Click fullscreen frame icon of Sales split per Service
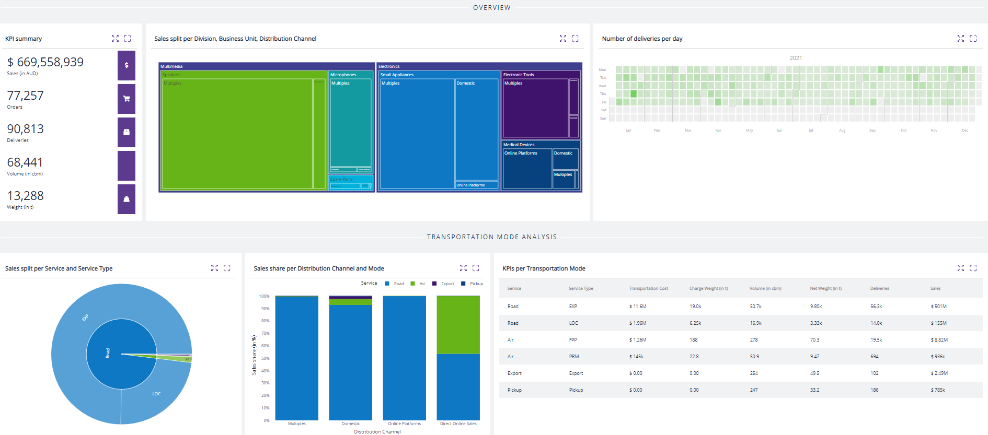Image resolution: width=988 pixels, height=435 pixels. click(x=227, y=268)
